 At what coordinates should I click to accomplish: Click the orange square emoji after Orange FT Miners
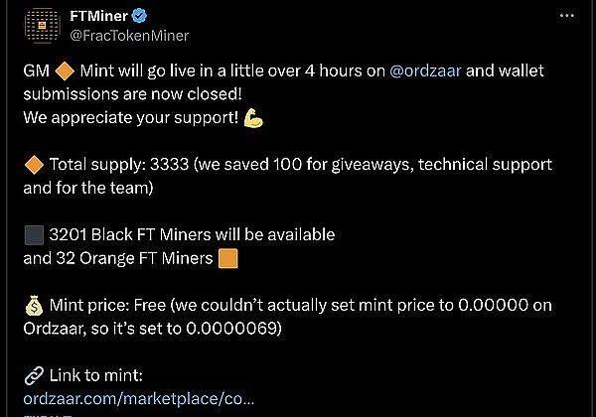pos(228,259)
